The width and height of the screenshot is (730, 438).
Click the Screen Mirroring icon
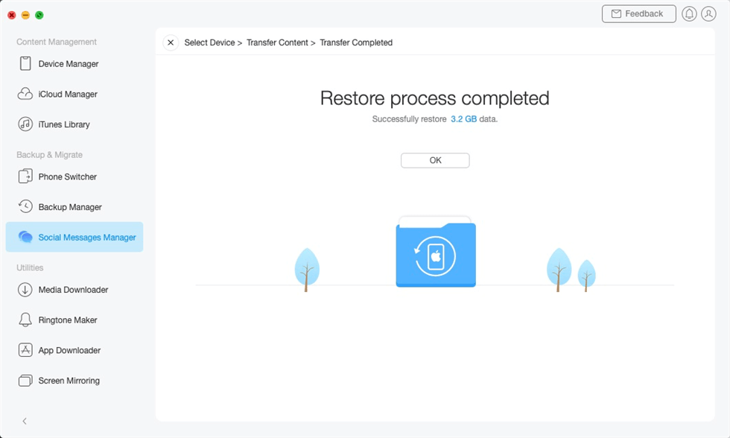click(x=25, y=381)
